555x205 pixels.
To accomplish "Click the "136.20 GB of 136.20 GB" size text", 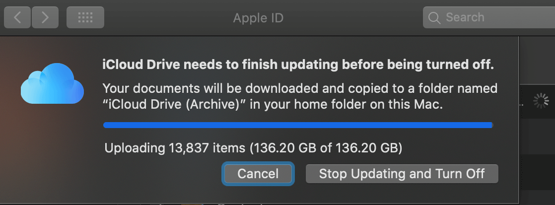I will tap(326, 148).
